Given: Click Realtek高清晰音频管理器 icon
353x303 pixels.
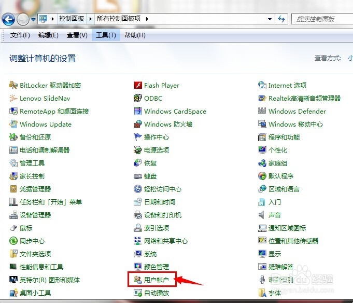Looking at the screenshot, I should [x=262, y=98].
